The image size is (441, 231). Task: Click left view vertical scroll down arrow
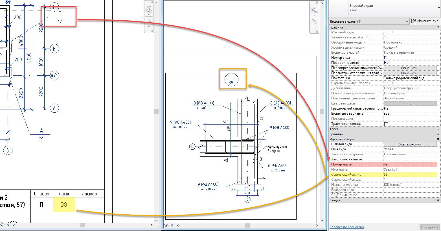pos(156,221)
